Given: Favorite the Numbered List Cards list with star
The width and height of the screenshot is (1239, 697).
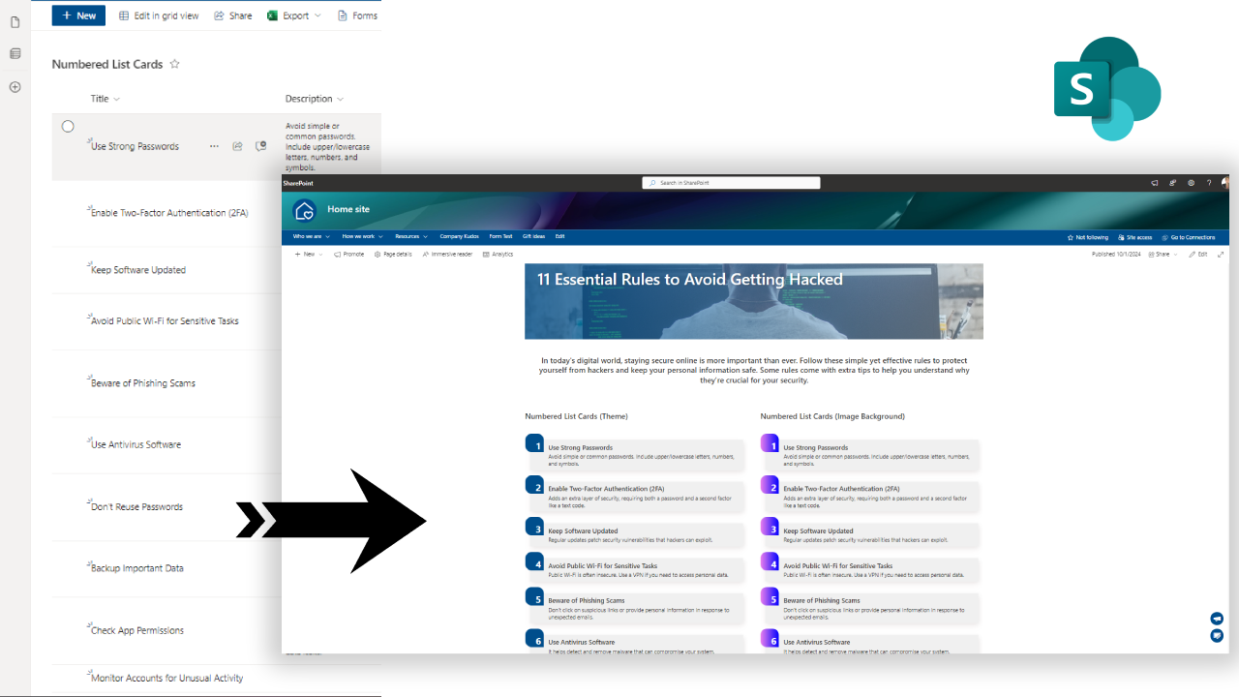Looking at the screenshot, I should point(175,64).
